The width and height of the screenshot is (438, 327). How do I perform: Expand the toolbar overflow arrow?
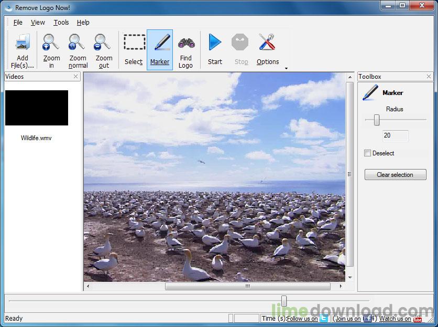(x=286, y=68)
